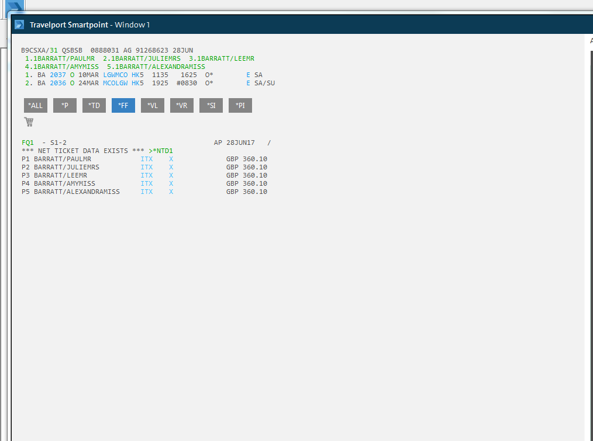Click flight number 2037
Screen dimensions: 593x441
pos(58,75)
